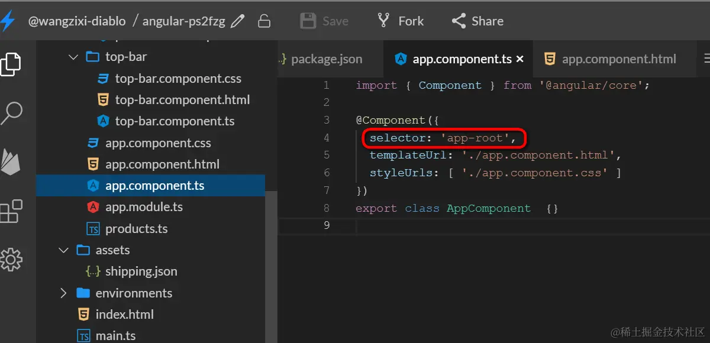Viewport: 710px width, 343px height.
Task: Place cursor on empty line 9
Action: click(494, 226)
